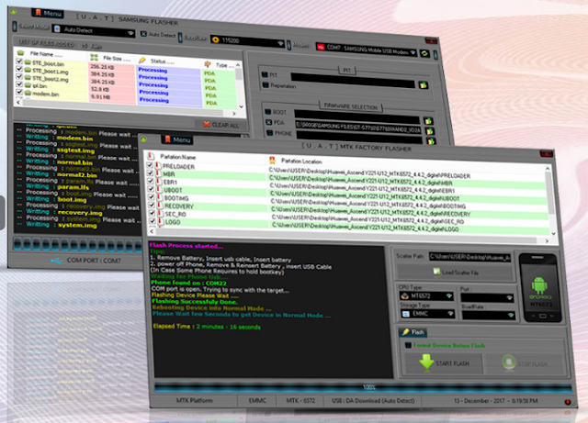The image size is (588, 423).
Task: Click the Type column header icon
Action: click(208, 64)
